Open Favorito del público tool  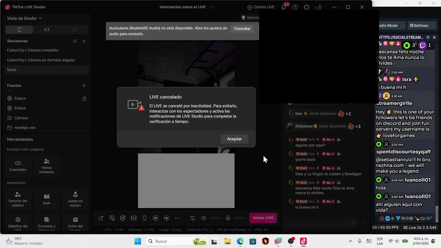(18, 199)
